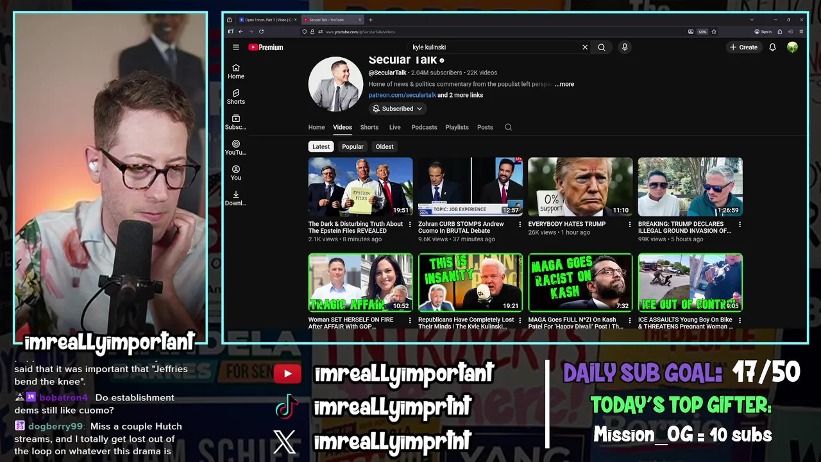
Task: Play the 0% support Trump thumbnail
Action: (580, 187)
